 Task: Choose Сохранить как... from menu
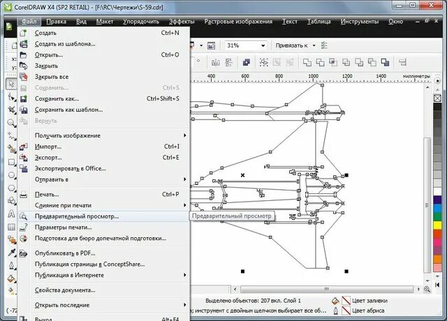(x=104, y=98)
